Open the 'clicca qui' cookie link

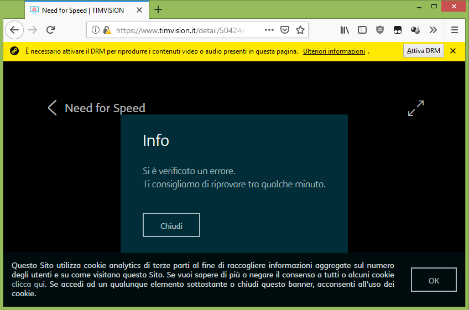29,284
